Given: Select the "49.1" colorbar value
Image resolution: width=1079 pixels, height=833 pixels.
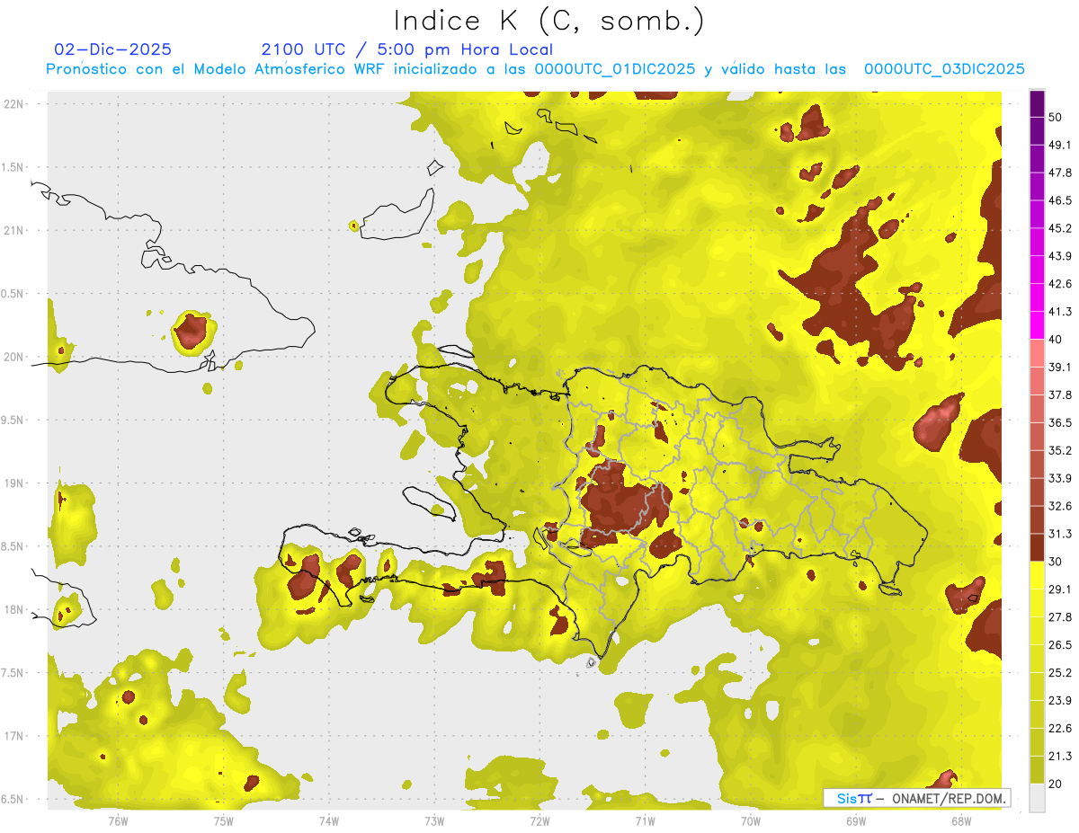Looking at the screenshot, I should (x=1060, y=145).
